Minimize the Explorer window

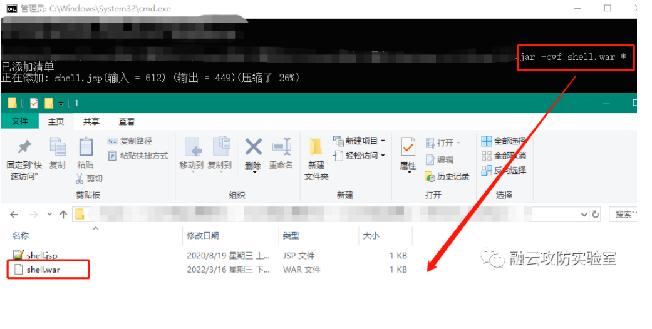coord(606,103)
